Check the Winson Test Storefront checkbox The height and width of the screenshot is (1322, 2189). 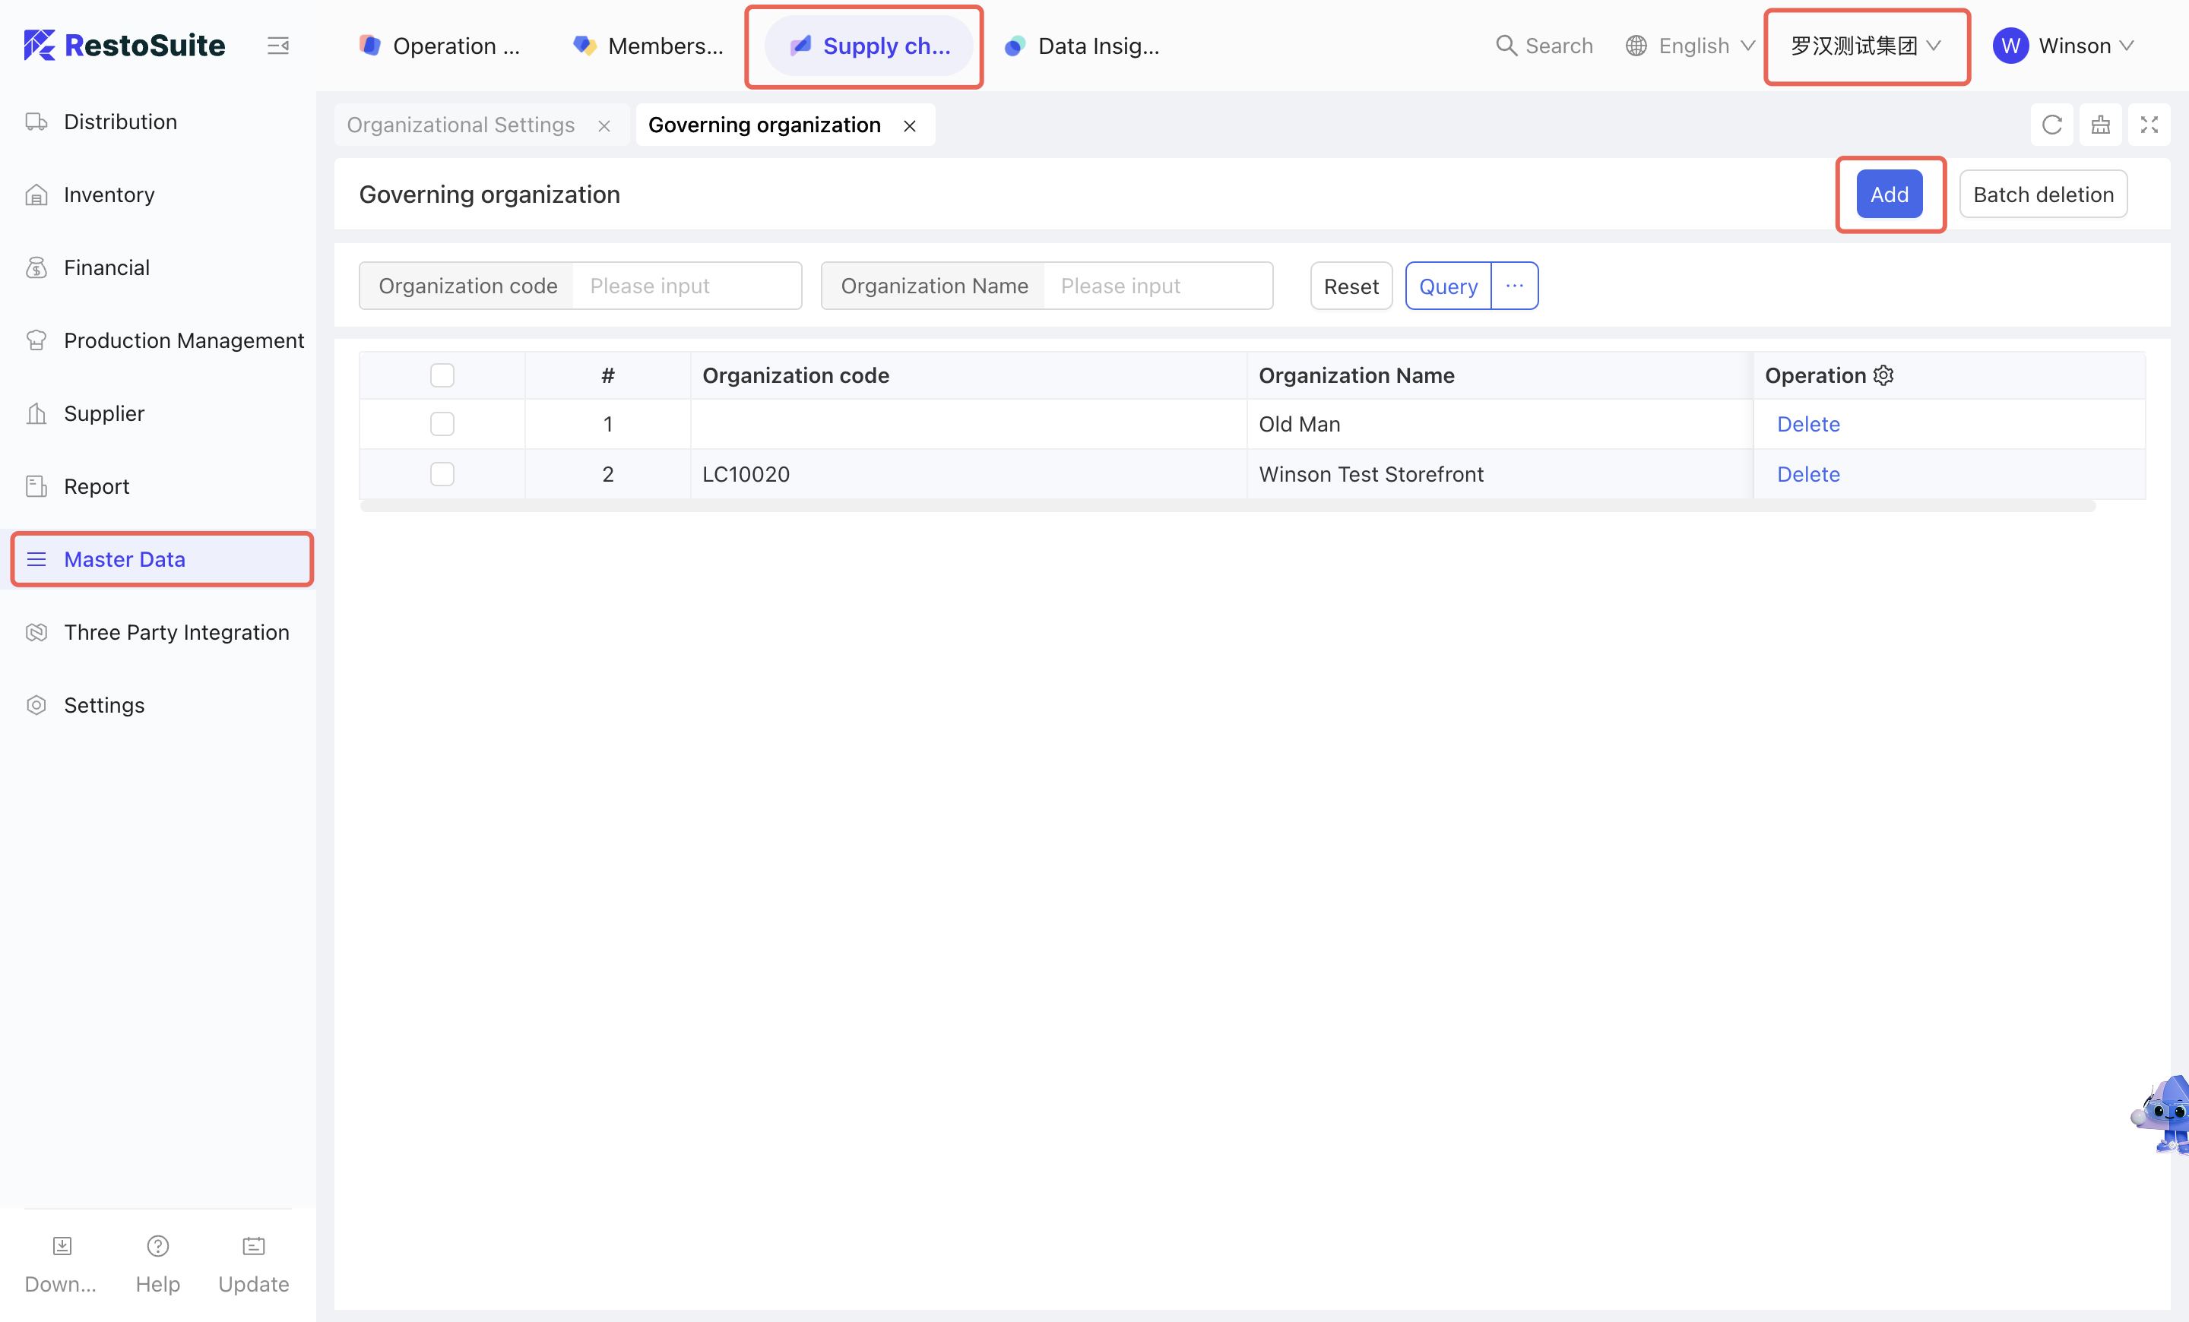click(x=442, y=474)
